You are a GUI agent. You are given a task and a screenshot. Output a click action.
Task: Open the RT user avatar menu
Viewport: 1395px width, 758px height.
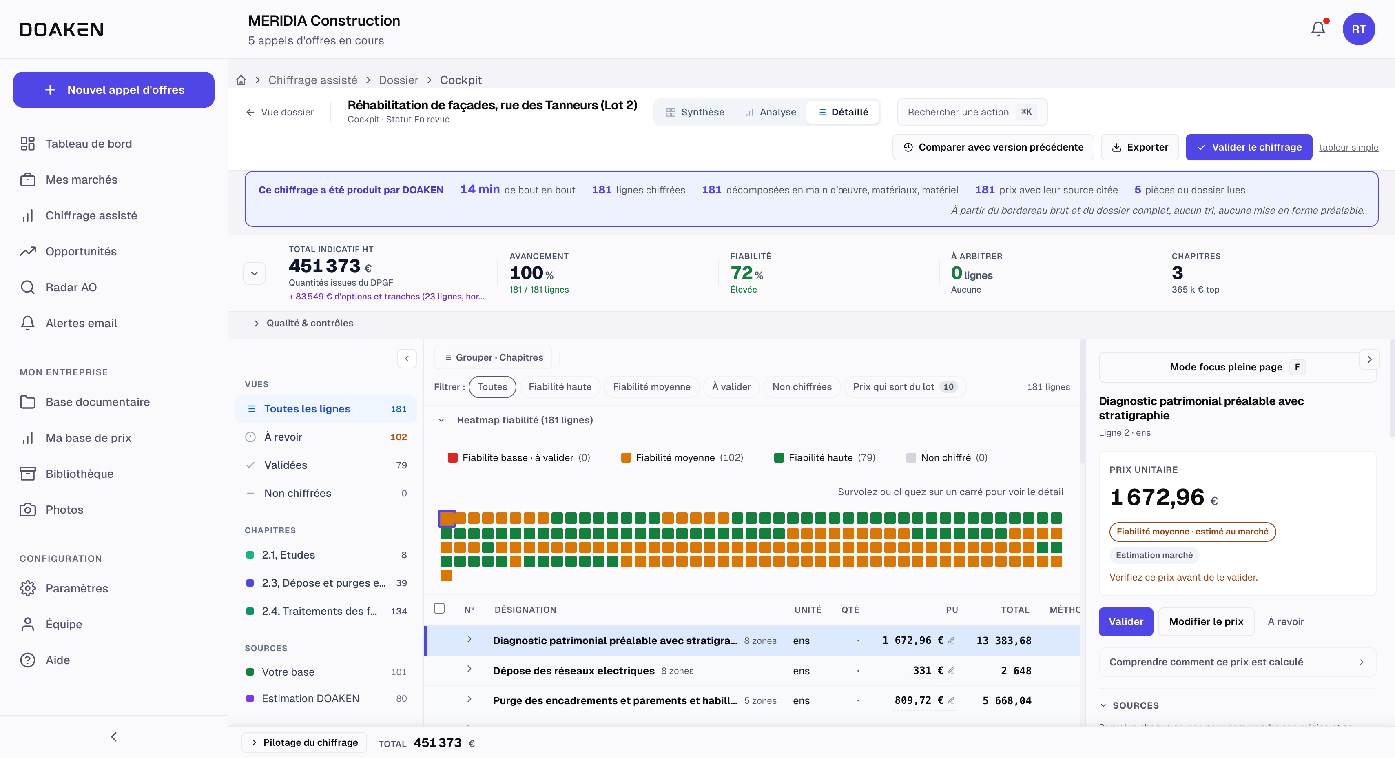point(1358,29)
